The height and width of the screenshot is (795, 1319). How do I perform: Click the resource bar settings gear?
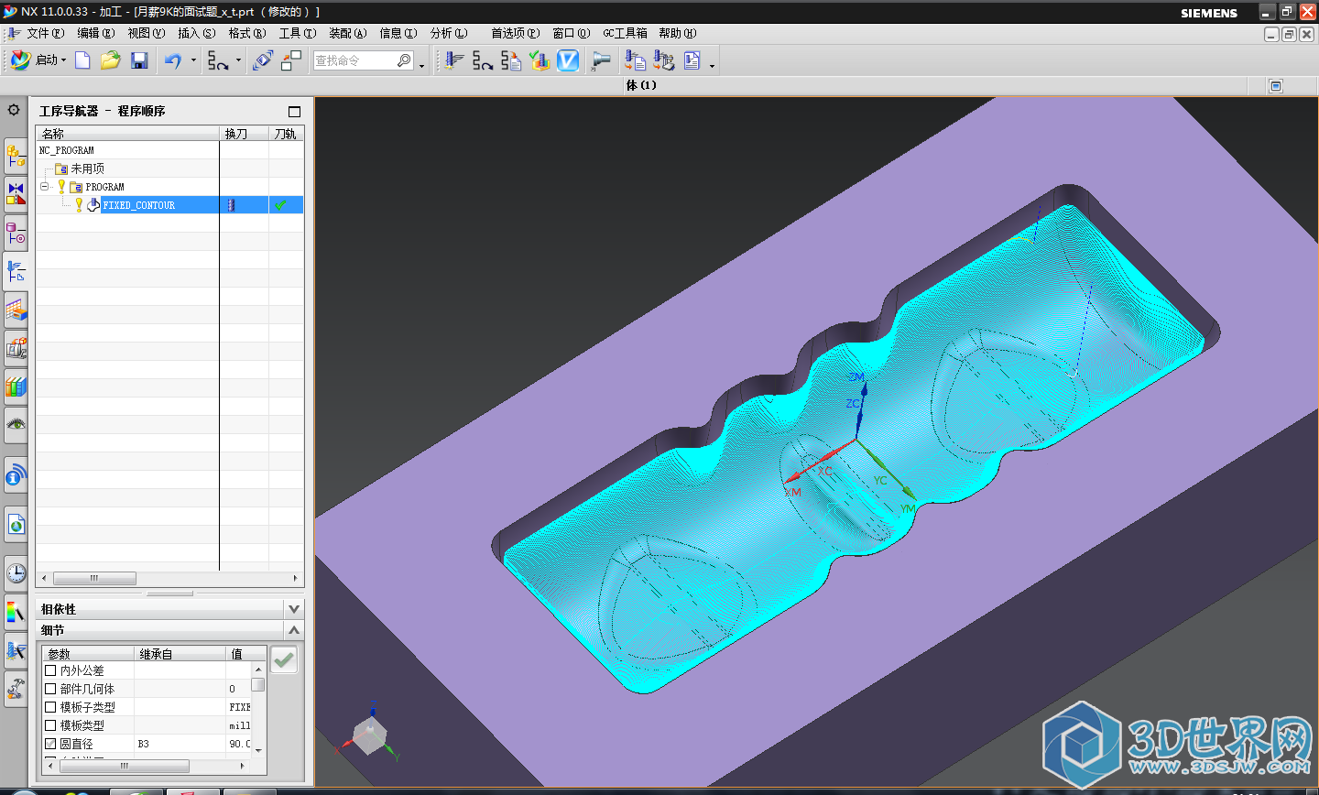[14, 110]
